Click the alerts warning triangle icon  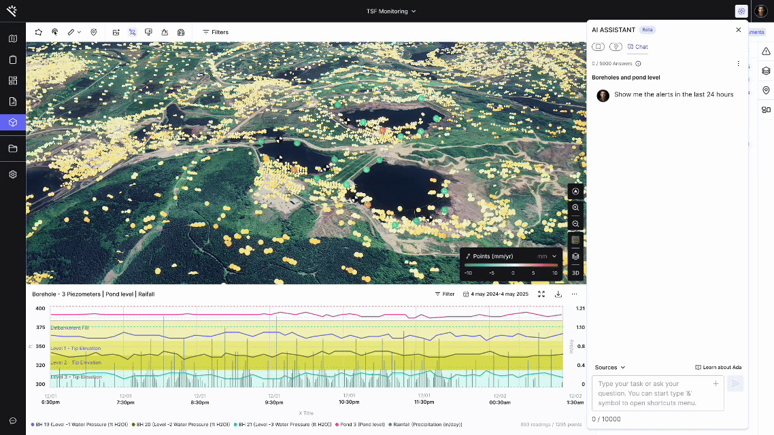(x=766, y=51)
